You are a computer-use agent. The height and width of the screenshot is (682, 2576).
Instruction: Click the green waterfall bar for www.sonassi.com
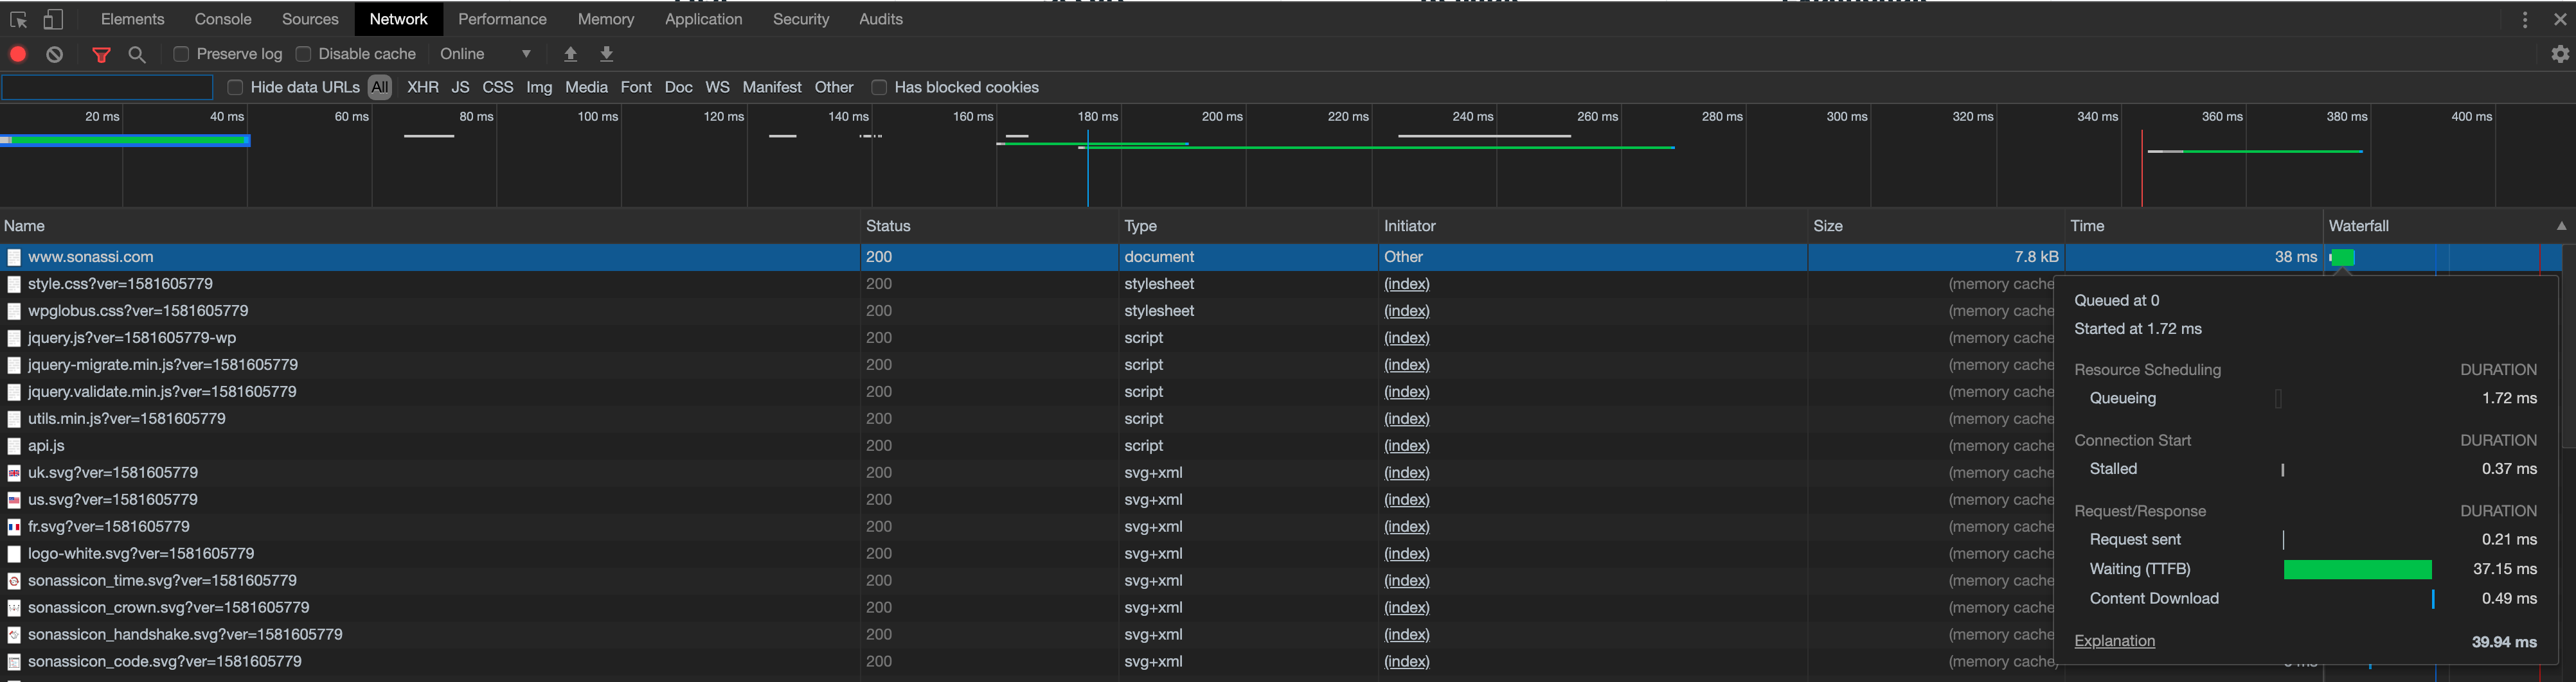[2342, 257]
